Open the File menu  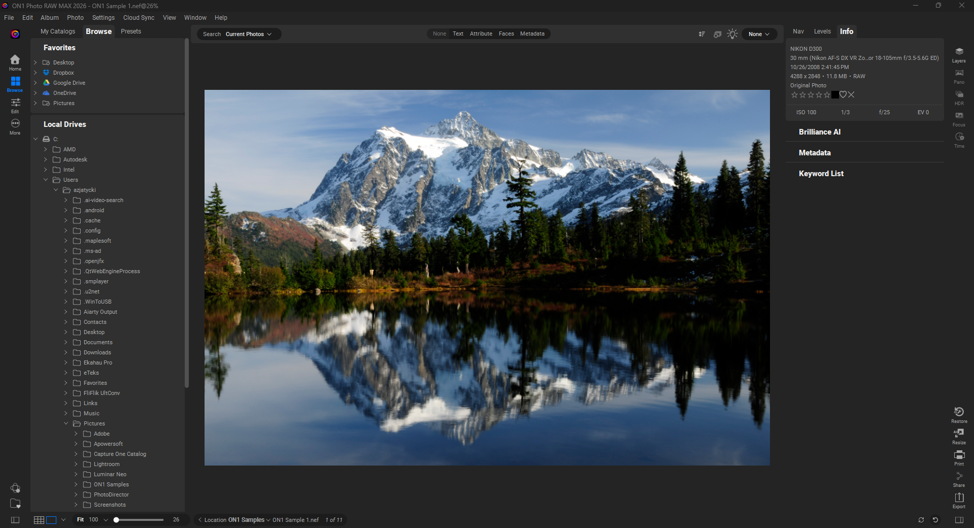point(9,18)
